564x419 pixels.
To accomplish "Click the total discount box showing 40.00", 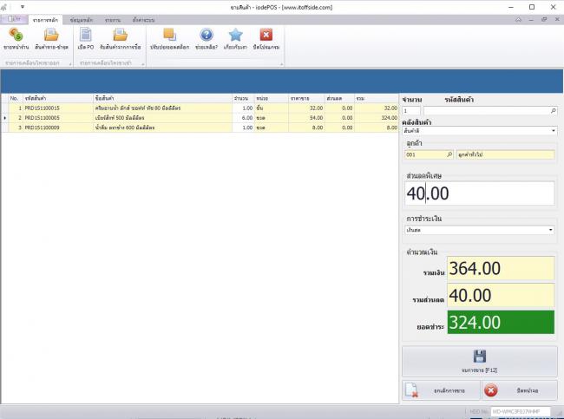I will (501, 295).
